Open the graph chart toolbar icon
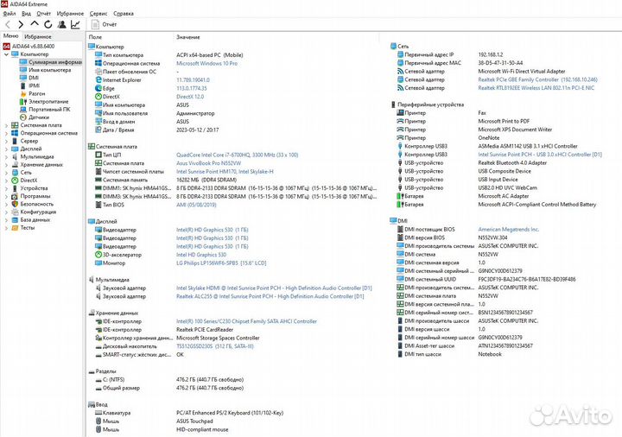The image size is (622, 437). coord(75,24)
